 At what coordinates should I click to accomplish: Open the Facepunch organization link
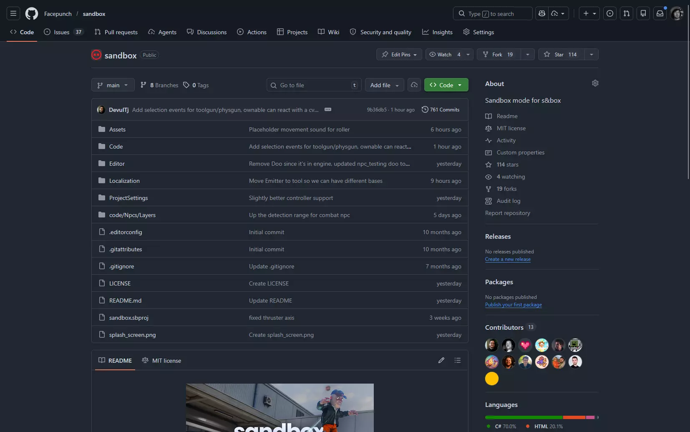(58, 14)
